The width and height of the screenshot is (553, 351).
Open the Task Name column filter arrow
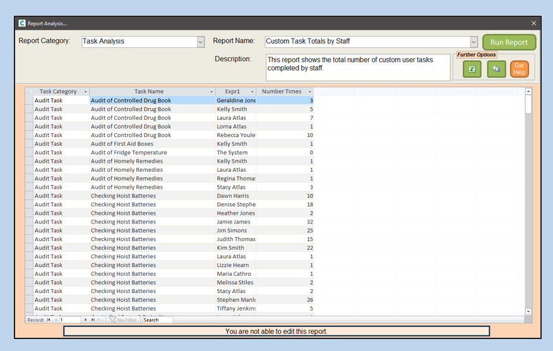pos(211,92)
